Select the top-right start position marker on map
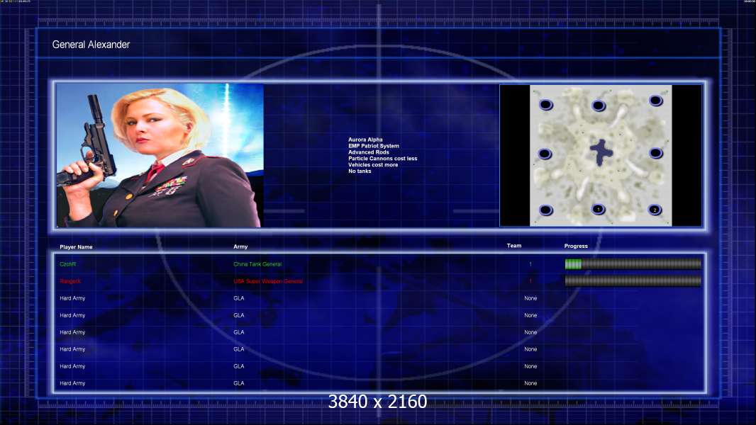 pos(655,100)
